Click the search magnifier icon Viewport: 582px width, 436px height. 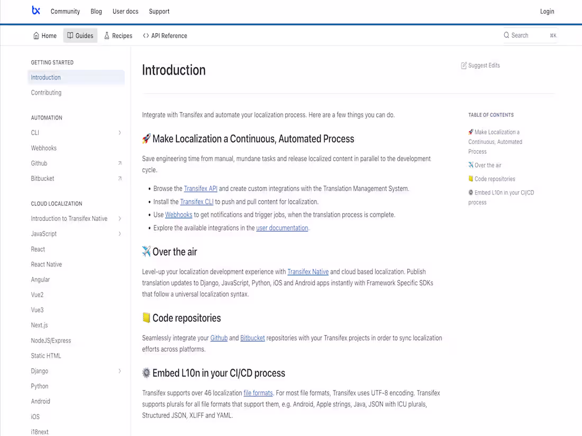point(506,35)
